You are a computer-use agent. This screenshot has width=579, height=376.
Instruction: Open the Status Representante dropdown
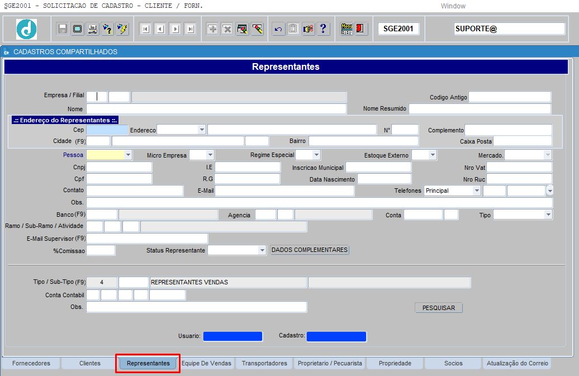(262, 250)
